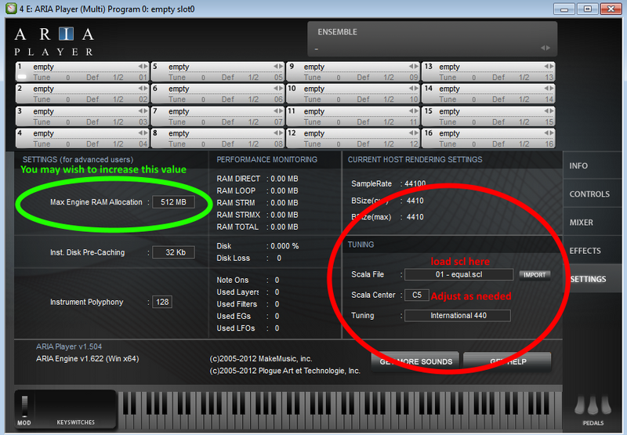Click the next-instrument arrow on slot 16
Image resolution: width=627 pixels, height=435 pixels.
552,132
